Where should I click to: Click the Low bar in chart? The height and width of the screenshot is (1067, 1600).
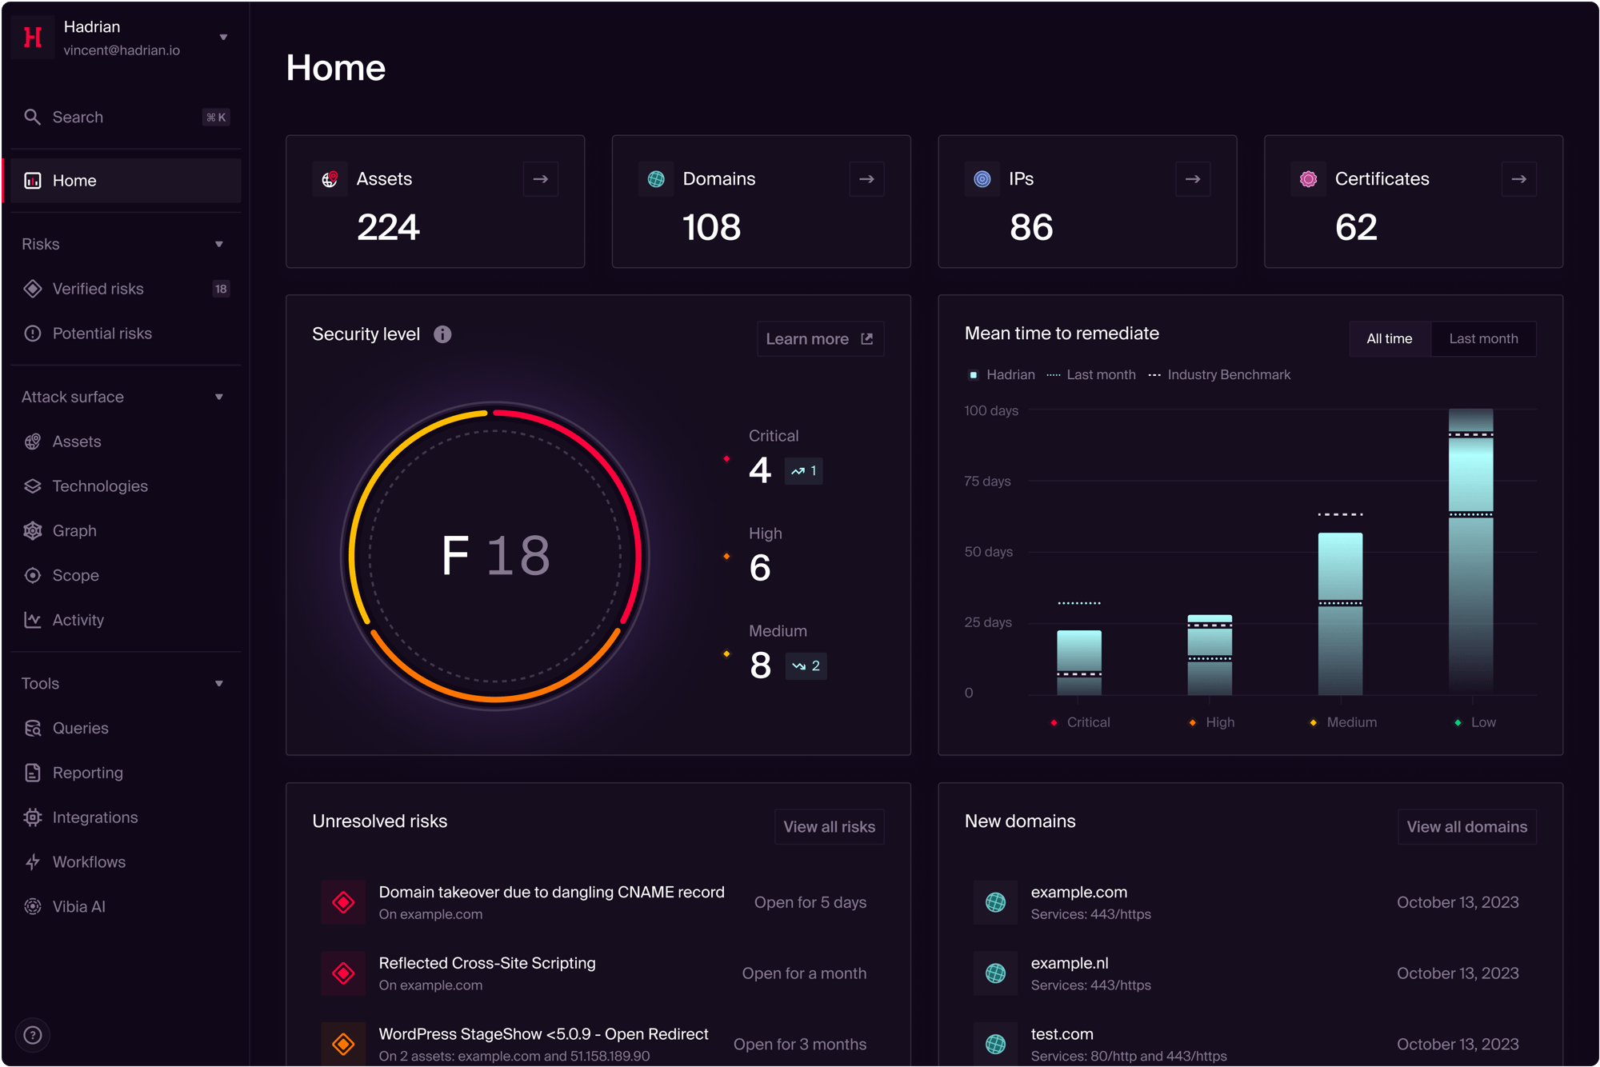click(x=1471, y=551)
